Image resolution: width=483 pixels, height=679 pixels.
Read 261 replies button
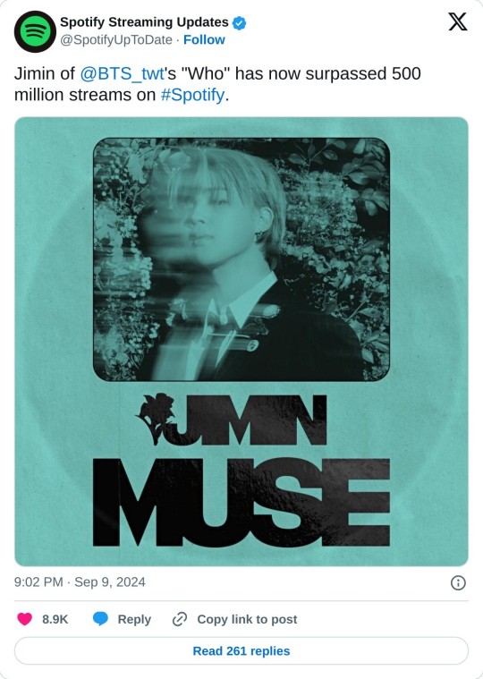[x=241, y=651]
